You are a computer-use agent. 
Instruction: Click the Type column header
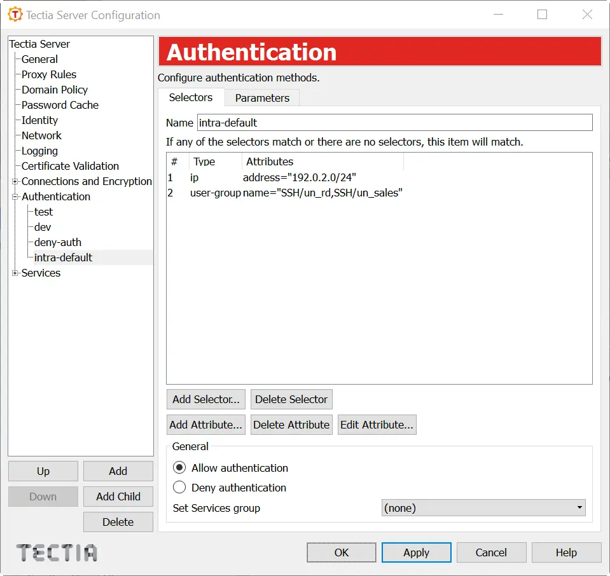[216, 161]
